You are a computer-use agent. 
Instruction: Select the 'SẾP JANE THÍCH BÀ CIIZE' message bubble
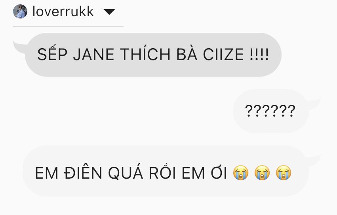[153, 55]
